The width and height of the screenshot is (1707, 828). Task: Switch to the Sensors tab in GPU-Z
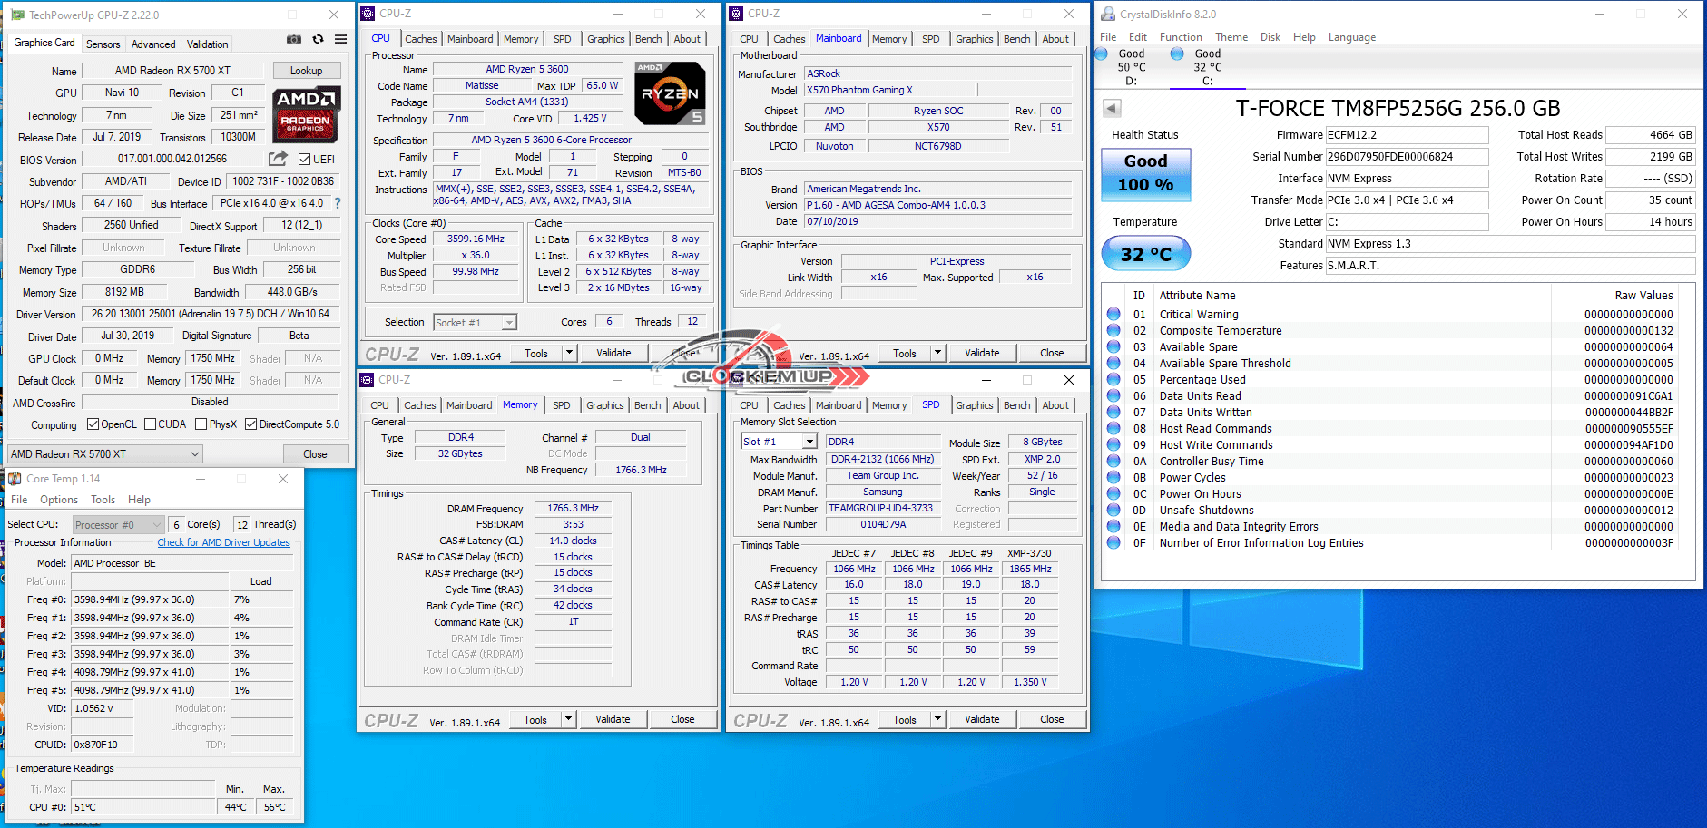103,44
